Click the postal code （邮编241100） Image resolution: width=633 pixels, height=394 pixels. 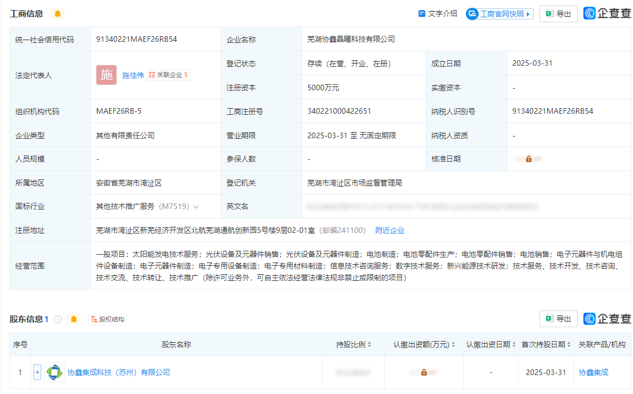click(342, 231)
